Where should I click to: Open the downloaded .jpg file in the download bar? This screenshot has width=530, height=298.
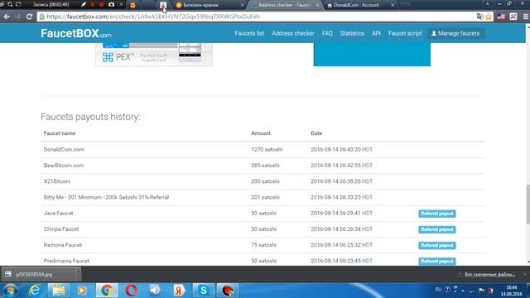[39, 274]
